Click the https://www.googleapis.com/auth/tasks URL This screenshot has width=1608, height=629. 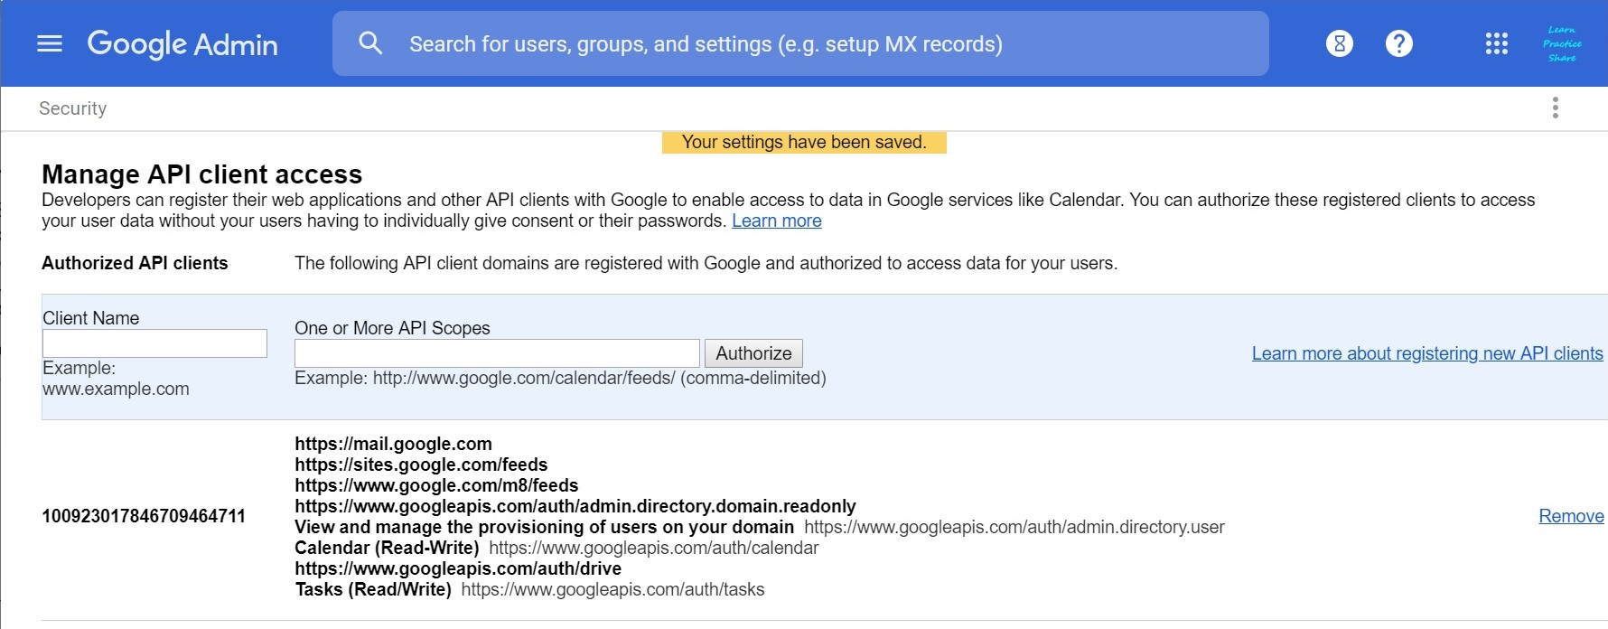(x=612, y=589)
